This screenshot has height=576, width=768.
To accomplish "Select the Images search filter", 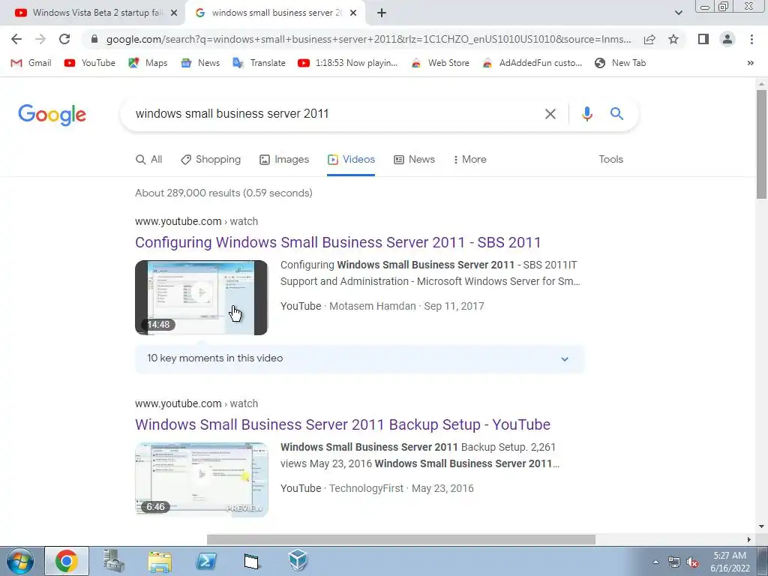I will pyautogui.click(x=284, y=160).
